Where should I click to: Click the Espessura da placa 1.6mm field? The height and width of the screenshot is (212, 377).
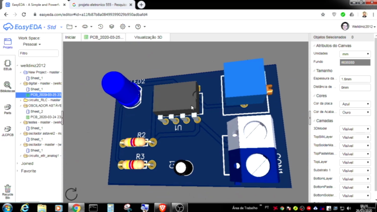click(x=355, y=79)
